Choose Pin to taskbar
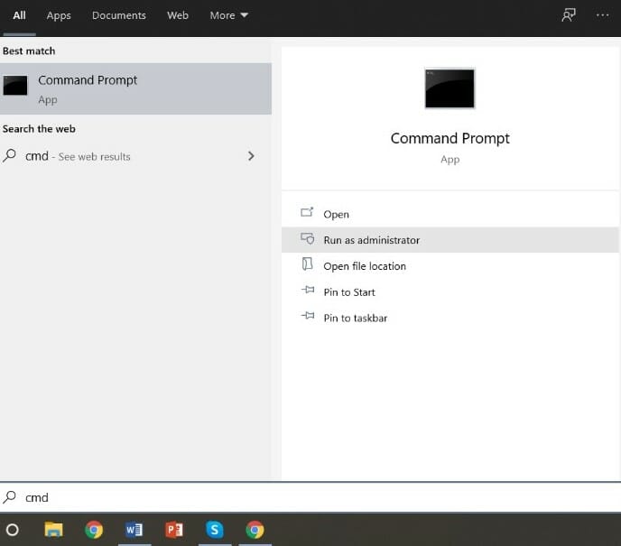This screenshot has width=621, height=546. (x=450, y=318)
